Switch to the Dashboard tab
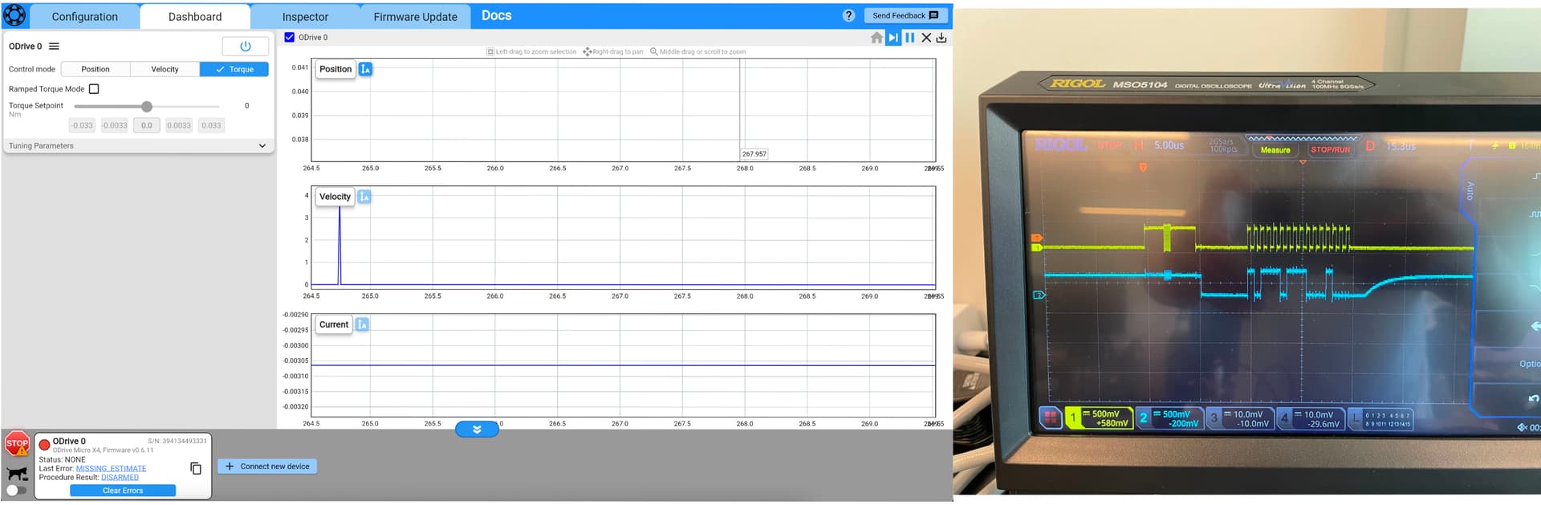The width and height of the screenshot is (1541, 505). pyautogui.click(x=195, y=16)
